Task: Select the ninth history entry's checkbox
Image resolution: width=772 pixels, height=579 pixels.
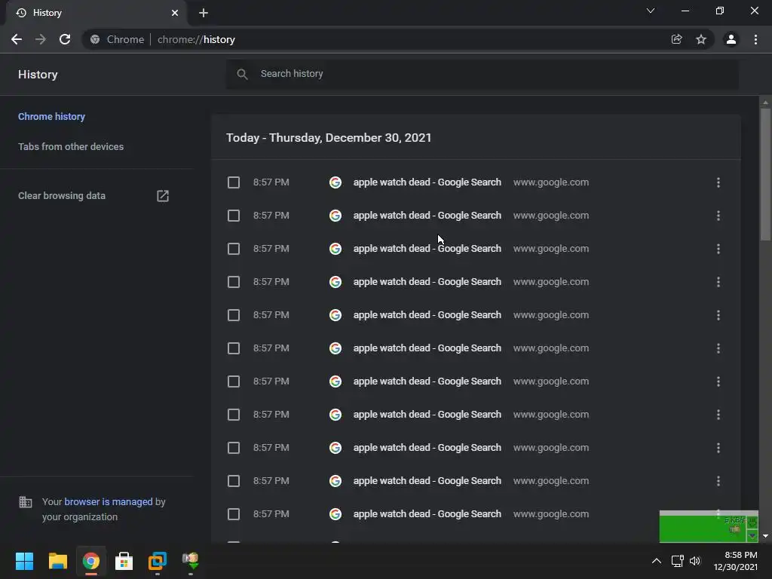Action: coord(234,448)
